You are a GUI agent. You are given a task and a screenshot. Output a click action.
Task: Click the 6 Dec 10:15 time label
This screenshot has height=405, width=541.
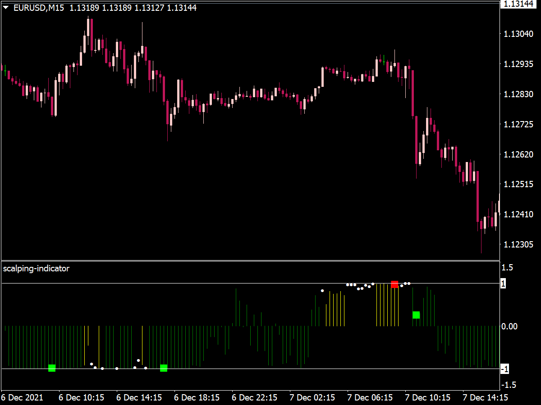[x=82, y=398]
